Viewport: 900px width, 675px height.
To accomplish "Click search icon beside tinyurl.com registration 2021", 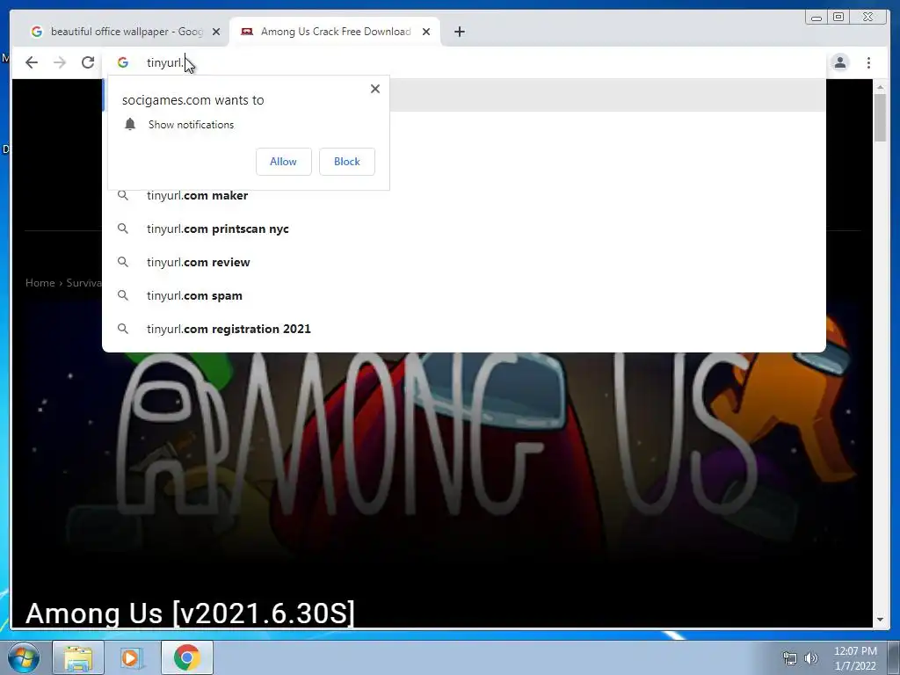I will point(123,329).
